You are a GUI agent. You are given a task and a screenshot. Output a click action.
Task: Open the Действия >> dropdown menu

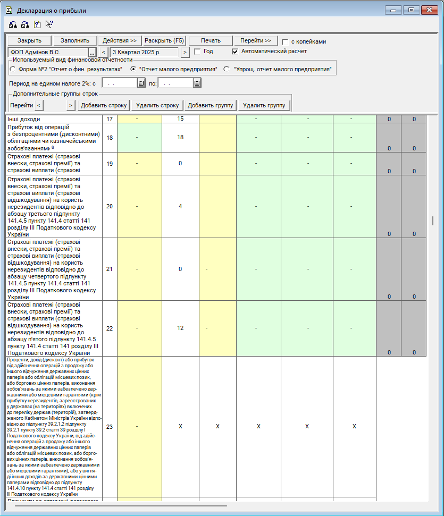tap(120, 41)
